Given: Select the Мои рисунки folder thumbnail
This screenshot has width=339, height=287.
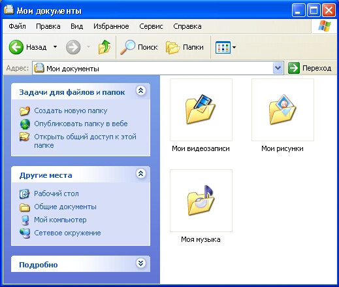Looking at the screenshot, I should point(283,110).
